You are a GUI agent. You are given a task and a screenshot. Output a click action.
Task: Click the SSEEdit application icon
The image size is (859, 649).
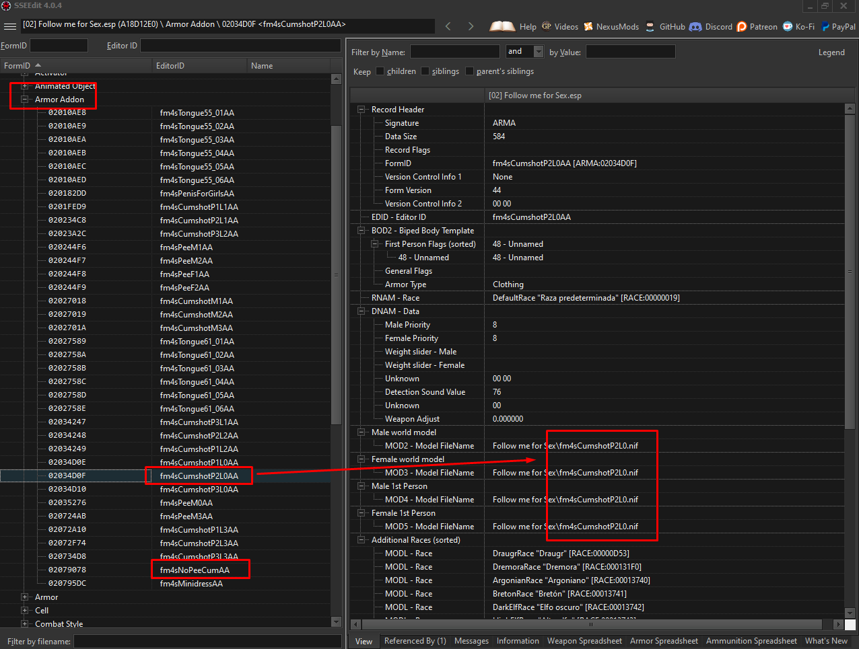(x=6, y=5)
